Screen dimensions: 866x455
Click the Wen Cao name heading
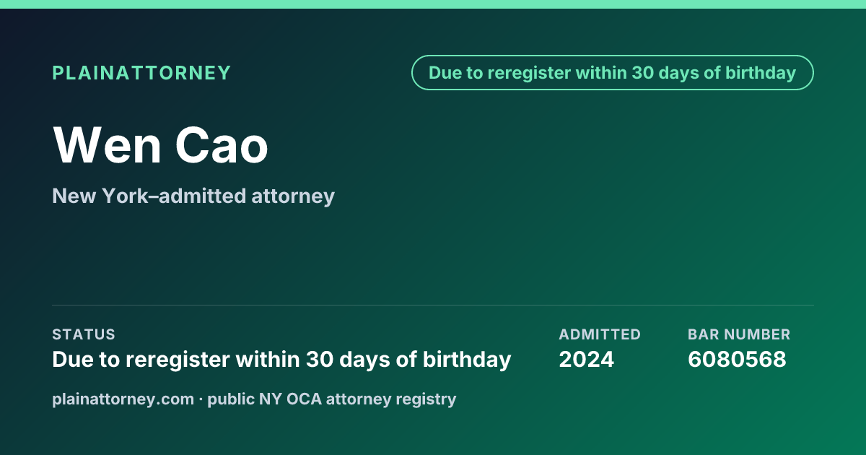point(160,144)
